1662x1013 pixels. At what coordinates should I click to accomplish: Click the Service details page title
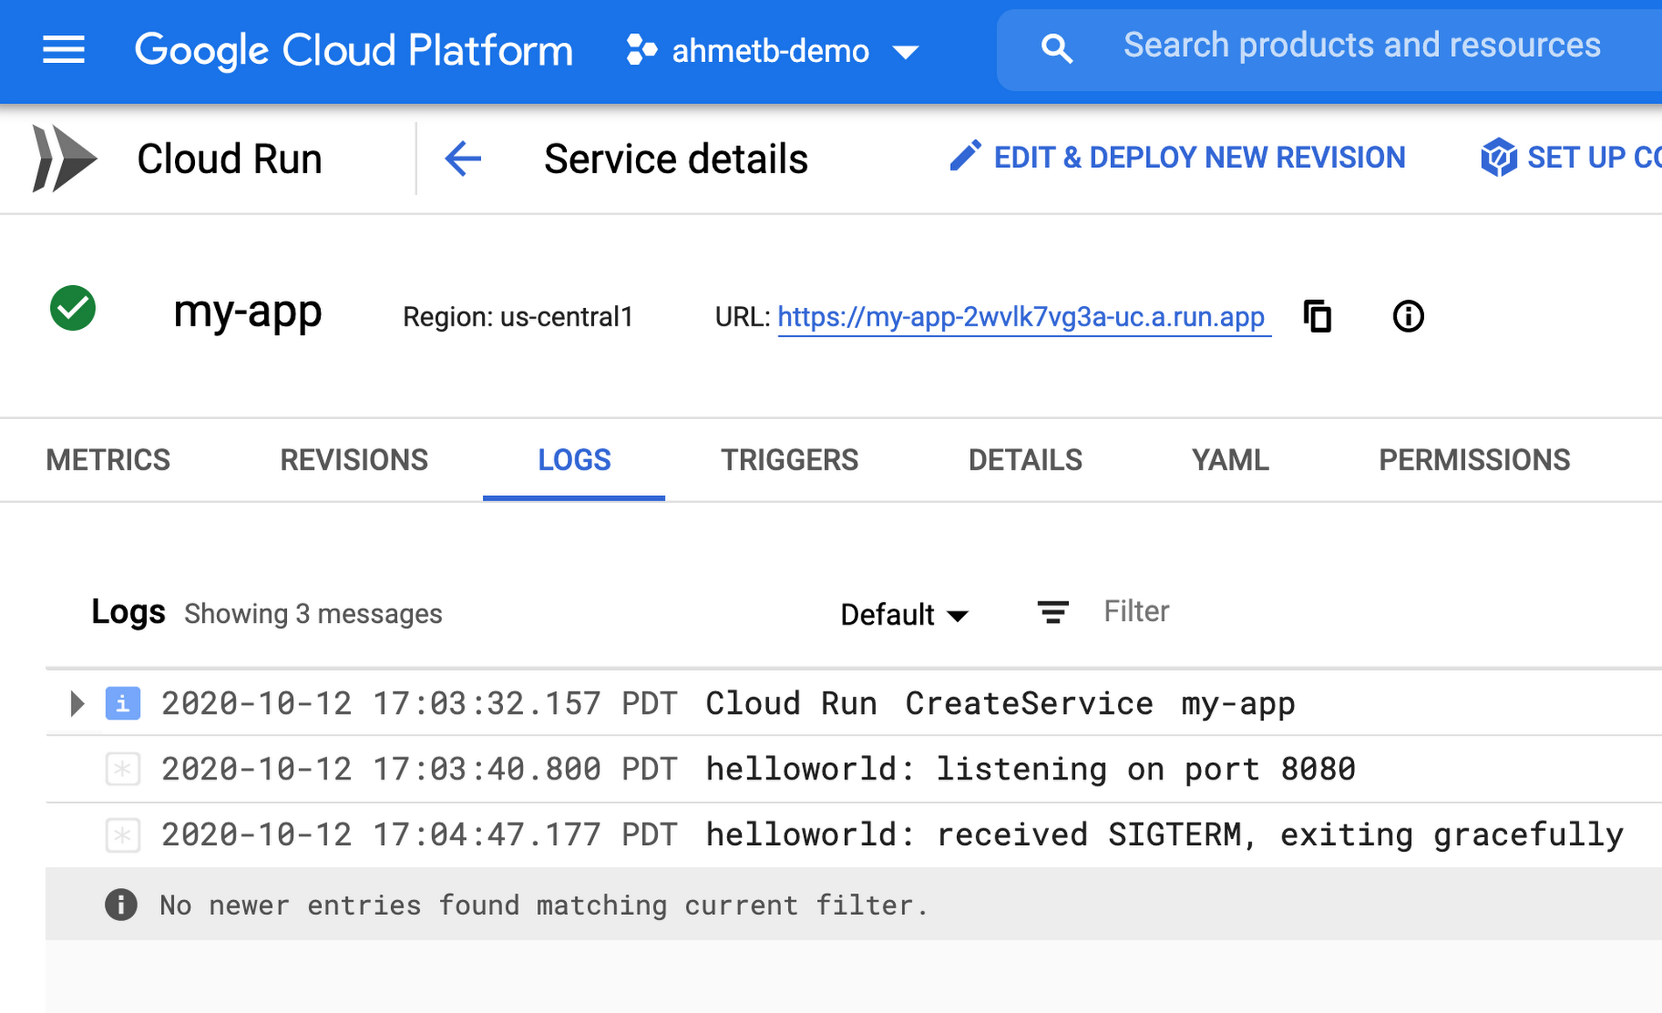click(x=676, y=159)
